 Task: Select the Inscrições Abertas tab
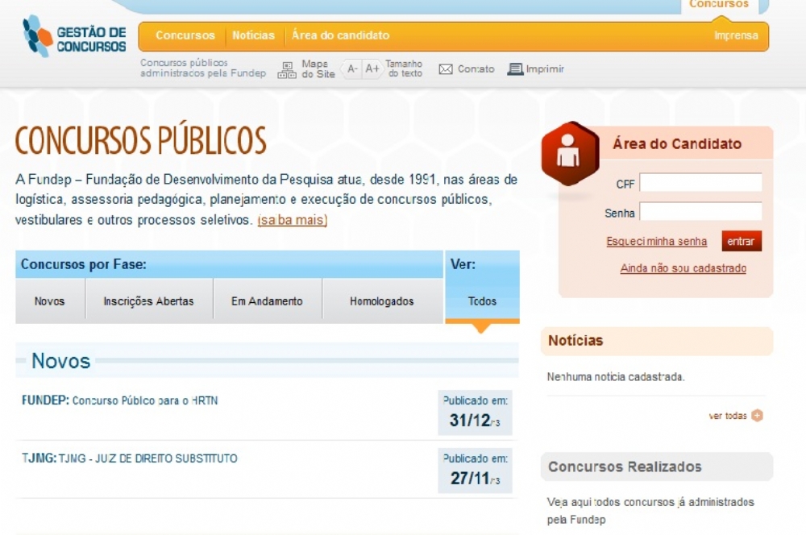pyautogui.click(x=148, y=301)
